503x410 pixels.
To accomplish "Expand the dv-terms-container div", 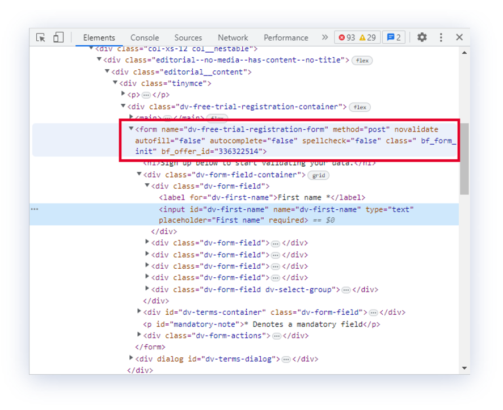I will pos(139,311).
